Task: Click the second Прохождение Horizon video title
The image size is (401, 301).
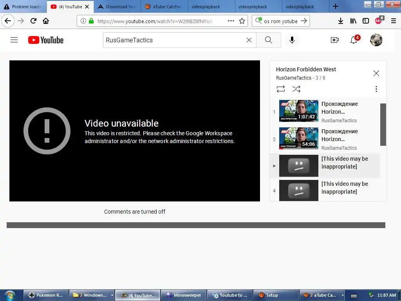Action: (x=340, y=135)
